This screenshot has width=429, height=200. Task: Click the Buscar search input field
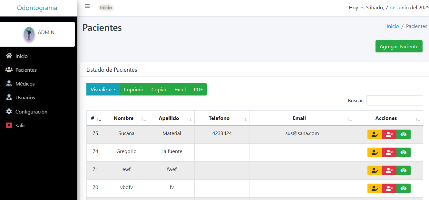394,100
